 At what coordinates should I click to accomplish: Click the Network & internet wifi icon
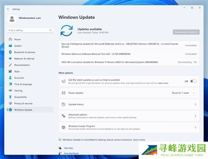[10, 59]
